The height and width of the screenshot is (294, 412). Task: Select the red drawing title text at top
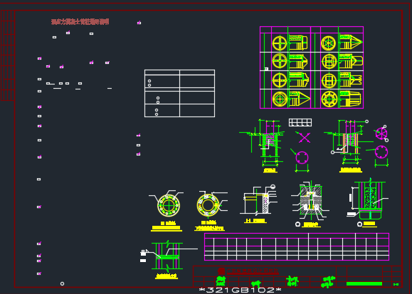80,22
